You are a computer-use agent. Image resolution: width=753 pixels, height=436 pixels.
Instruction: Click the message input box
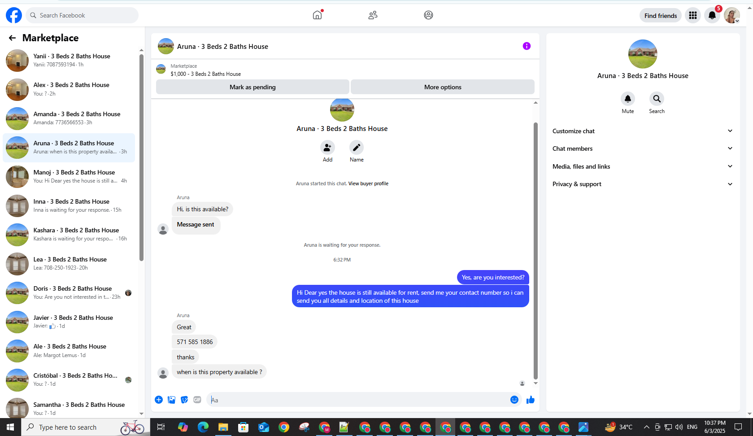click(359, 400)
